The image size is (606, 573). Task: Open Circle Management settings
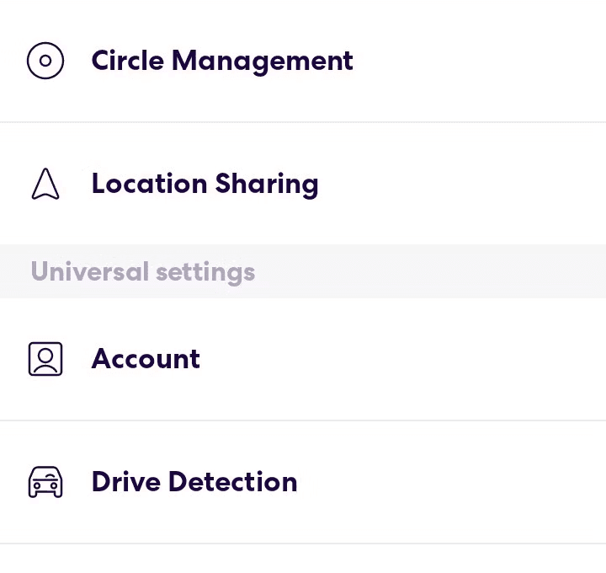303,61
